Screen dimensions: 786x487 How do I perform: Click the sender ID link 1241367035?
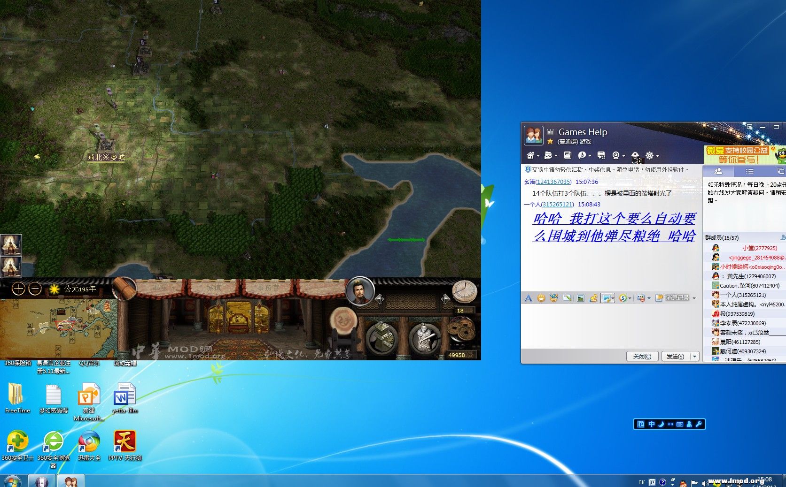click(x=553, y=182)
